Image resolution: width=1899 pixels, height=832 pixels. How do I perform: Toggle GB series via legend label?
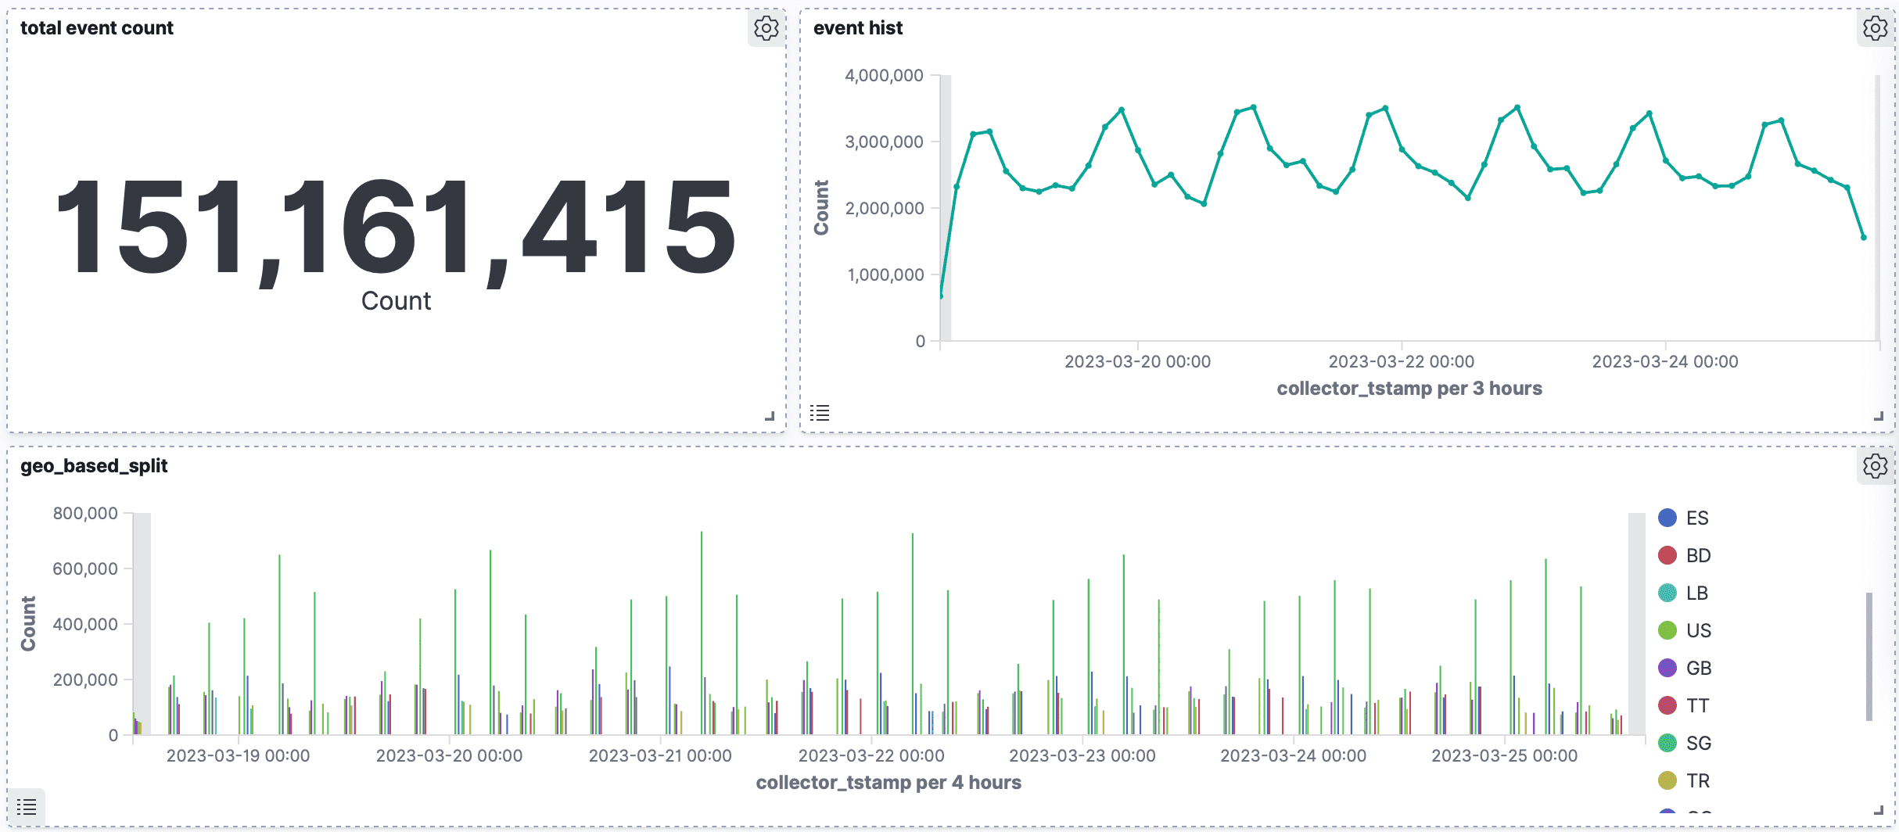[x=1699, y=669]
